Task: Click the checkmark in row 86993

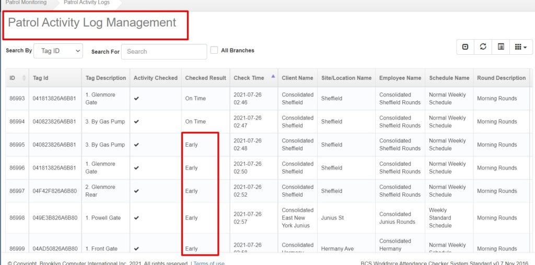Action: click(136, 99)
